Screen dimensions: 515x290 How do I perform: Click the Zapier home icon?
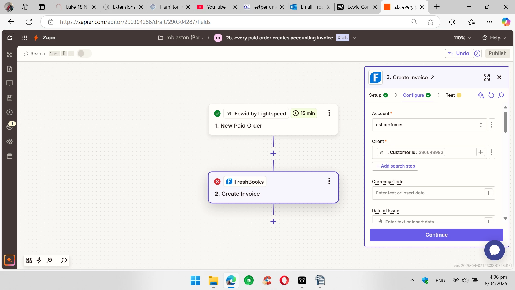coord(9,38)
